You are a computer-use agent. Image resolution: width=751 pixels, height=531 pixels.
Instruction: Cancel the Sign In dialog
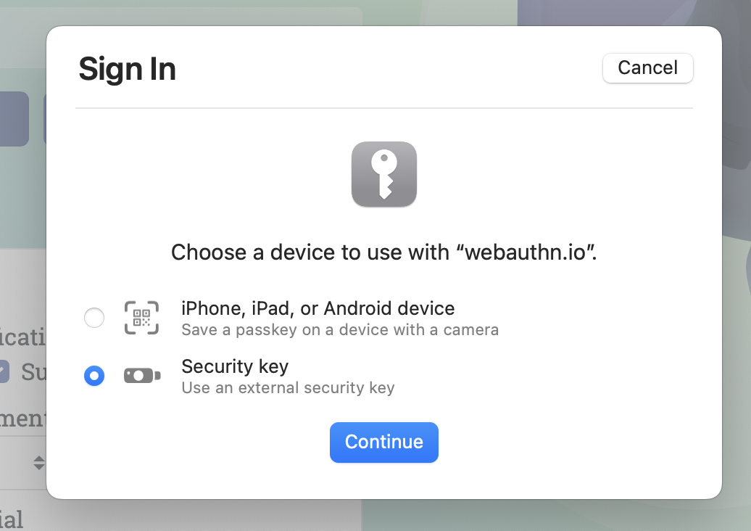coord(647,68)
